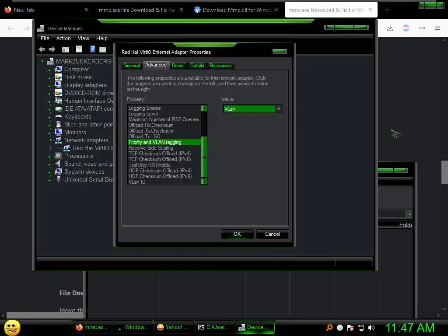Expand the Display adapters tree node
Viewport: 448px width, 336px height.
49,86
